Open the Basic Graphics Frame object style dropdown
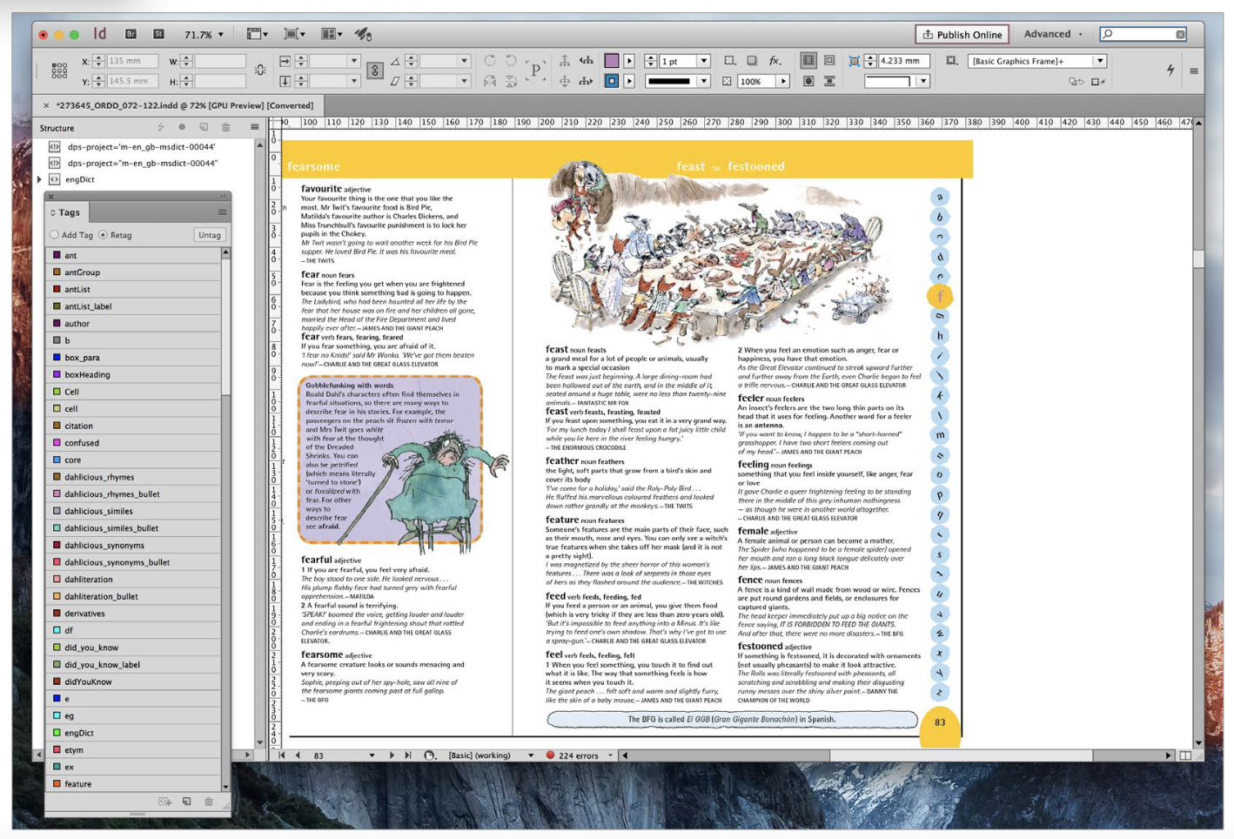 coord(1100,61)
